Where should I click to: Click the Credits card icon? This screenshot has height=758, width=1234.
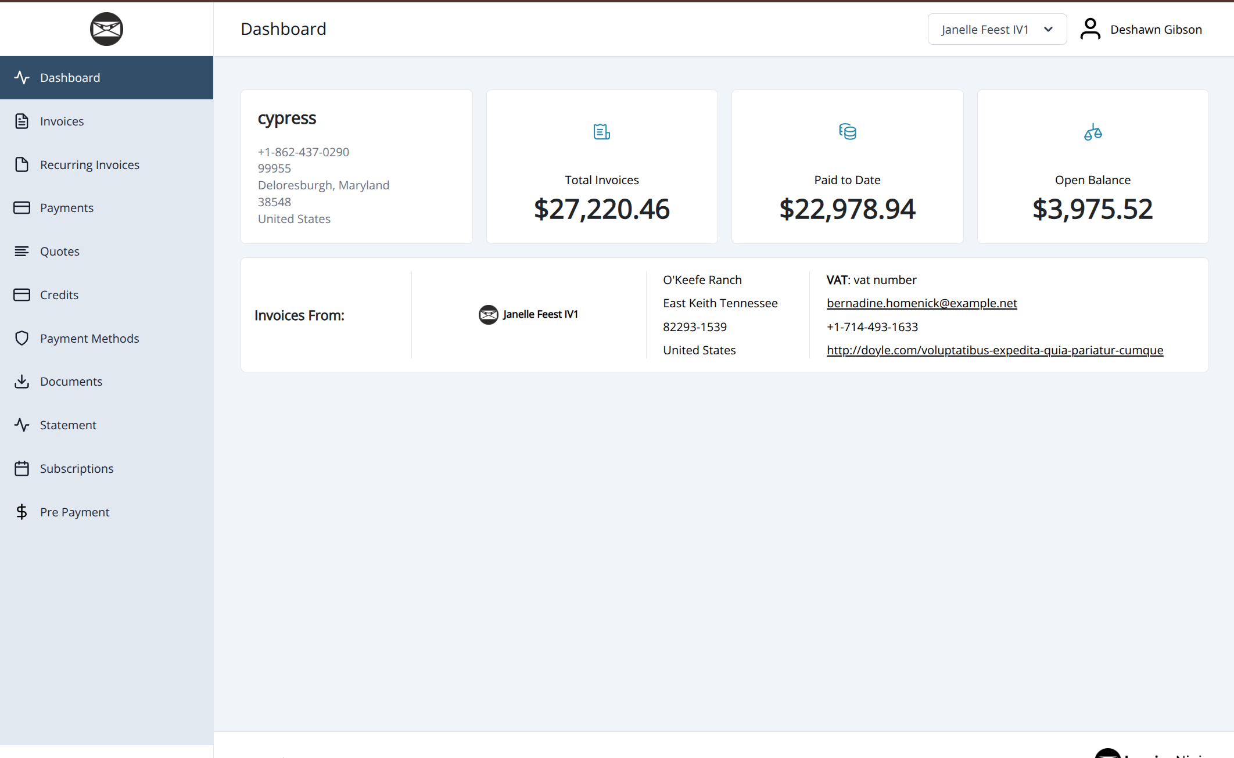point(21,295)
